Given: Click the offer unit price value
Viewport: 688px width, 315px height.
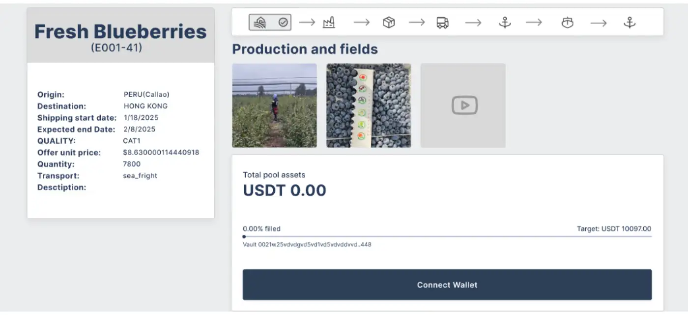Looking at the screenshot, I should point(161,153).
